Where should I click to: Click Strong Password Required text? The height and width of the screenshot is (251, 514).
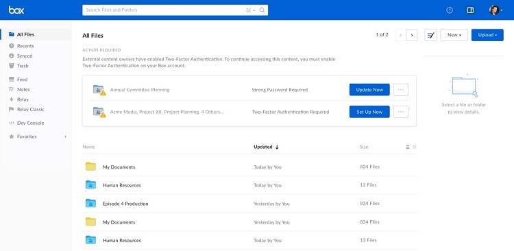tap(280, 90)
